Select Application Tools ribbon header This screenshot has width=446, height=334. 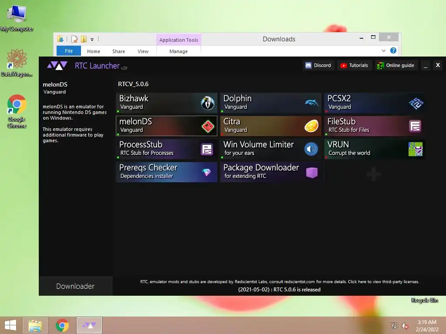(x=179, y=40)
